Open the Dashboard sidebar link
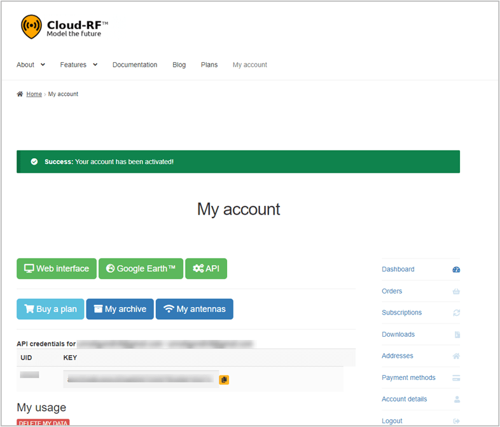 coord(398,269)
